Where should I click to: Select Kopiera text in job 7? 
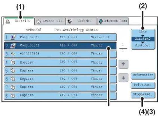tap(27, 87)
